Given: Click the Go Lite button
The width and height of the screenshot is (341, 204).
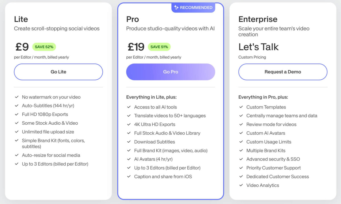Looking at the screenshot, I should pos(58,72).
